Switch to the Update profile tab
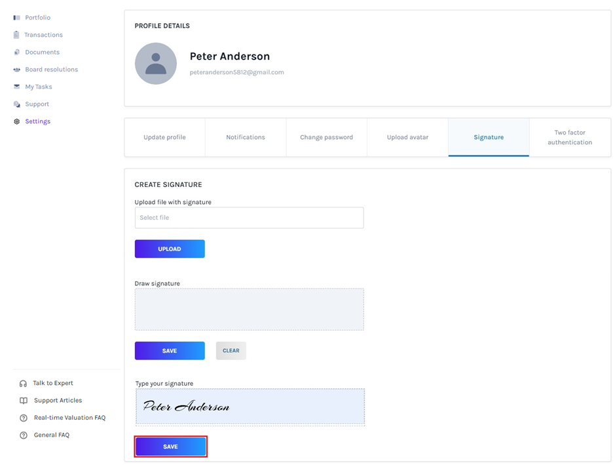This screenshot has width=615, height=465. (x=164, y=137)
